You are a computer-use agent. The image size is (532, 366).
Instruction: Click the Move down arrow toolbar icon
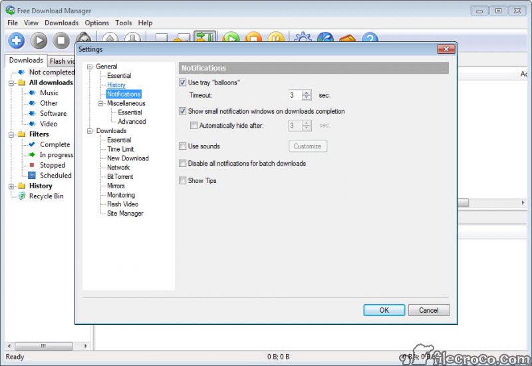click(x=132, y=37)
